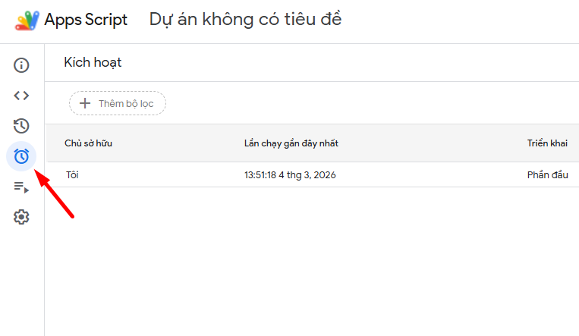The image size is (579, 336).
Task: Click the "Phần đầu" deployment cell
Action: click(548, 175)
